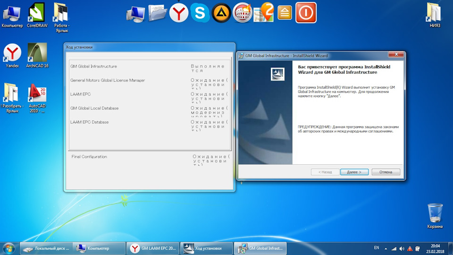Click the EN language indicator
453x255 pixels.
377,248
